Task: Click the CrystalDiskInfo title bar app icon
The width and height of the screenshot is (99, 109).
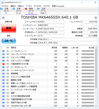Action: point(3,2)
